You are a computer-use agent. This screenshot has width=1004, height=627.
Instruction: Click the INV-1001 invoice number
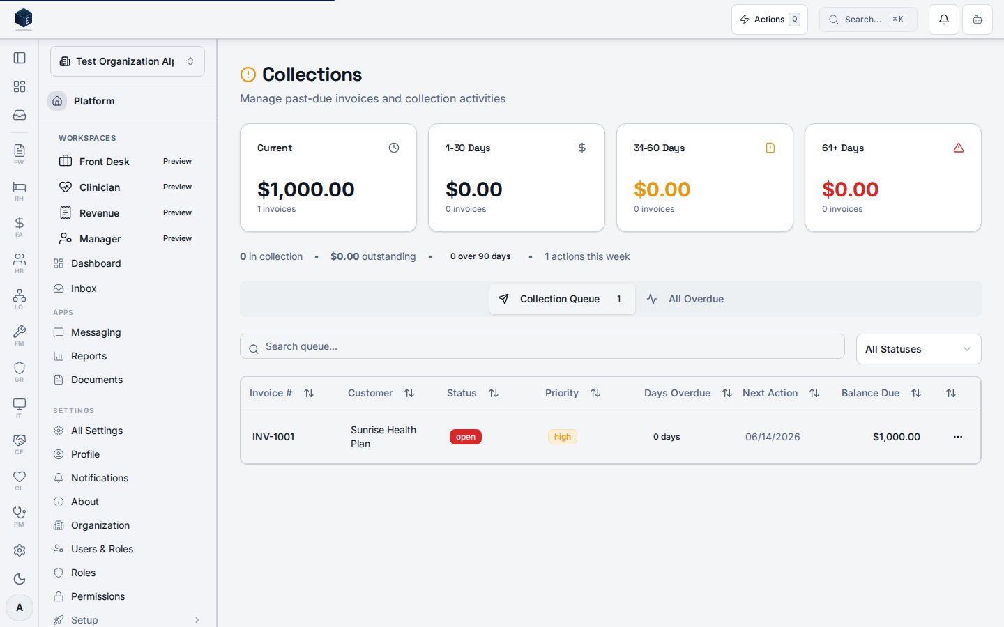click(273, 437)
